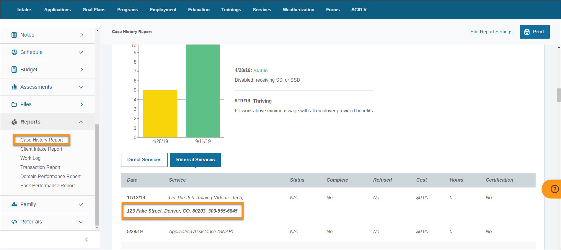
Task: Click the Schedule clock icon
Action: pos(14,52)
